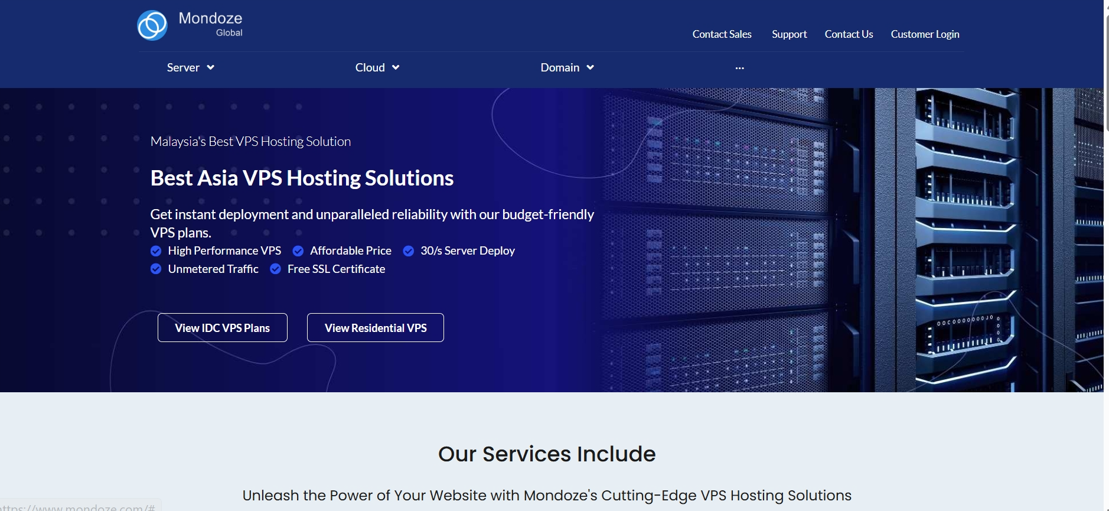Click View Residential VPS button
The height and width of the screenshot is (511, 1109).
tap(376, 328)
